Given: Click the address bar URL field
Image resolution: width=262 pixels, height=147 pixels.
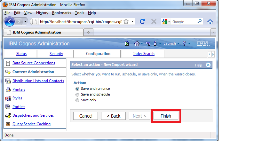Looking at the screenshot, I should 81,22.
